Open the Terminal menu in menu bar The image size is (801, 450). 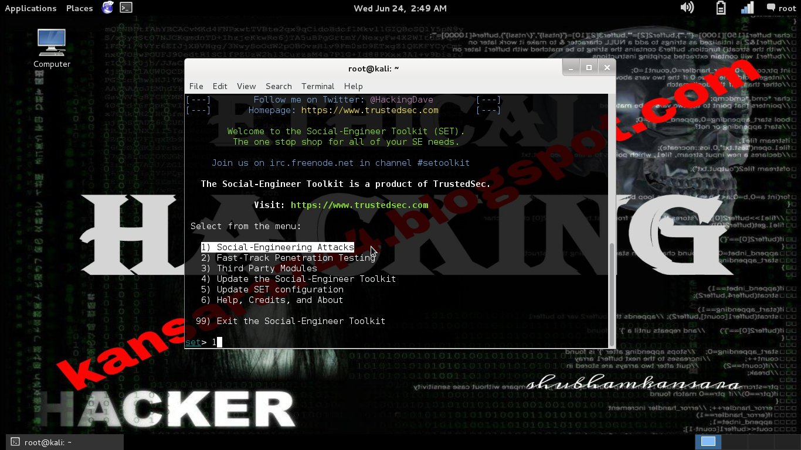pos(318,86)
